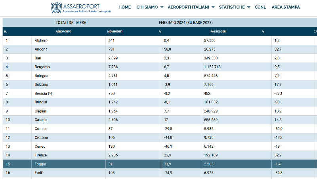Click the Assaeroporti logo
This screenshot has height=179, width=317.
click(80, 8)
